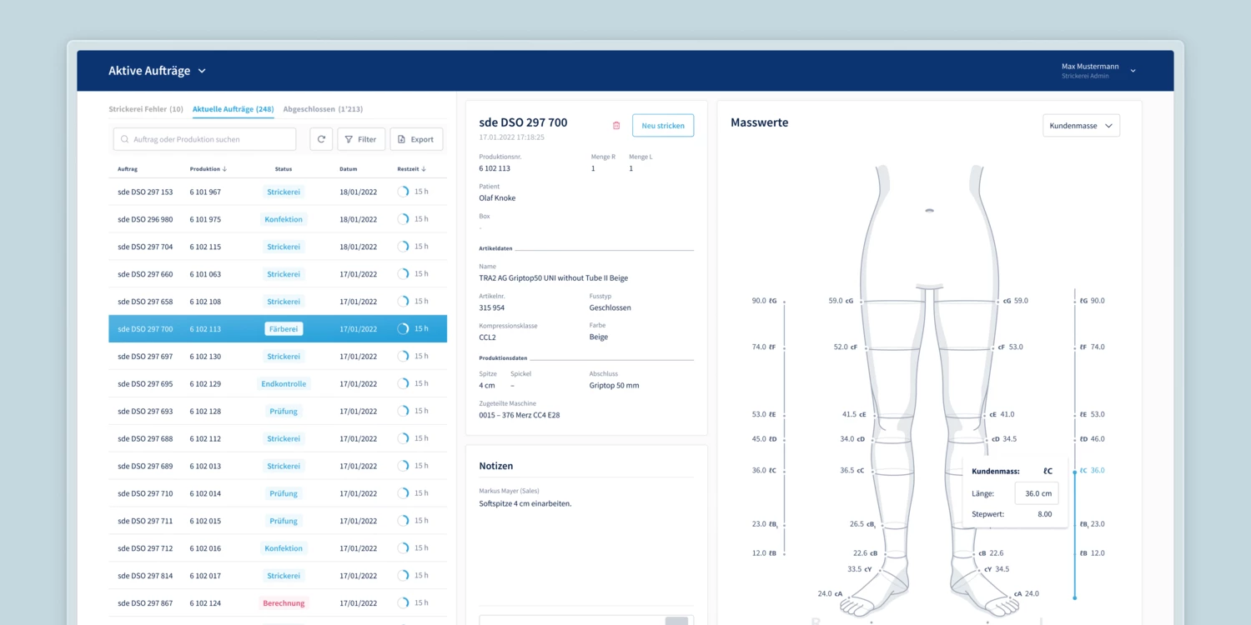Screen dimensions: 1251x625
Task: Click the Berechnung status badge
Action: pos(284,603)
